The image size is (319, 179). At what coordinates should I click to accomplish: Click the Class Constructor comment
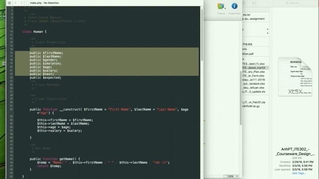point(51,99)
